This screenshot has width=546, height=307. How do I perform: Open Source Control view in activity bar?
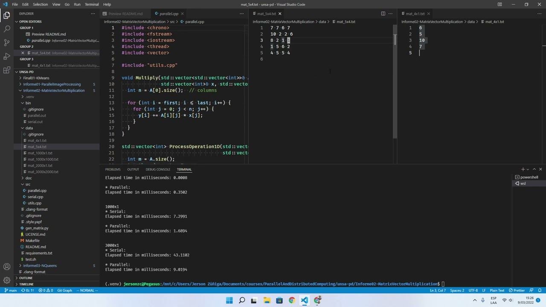(7, 43)
